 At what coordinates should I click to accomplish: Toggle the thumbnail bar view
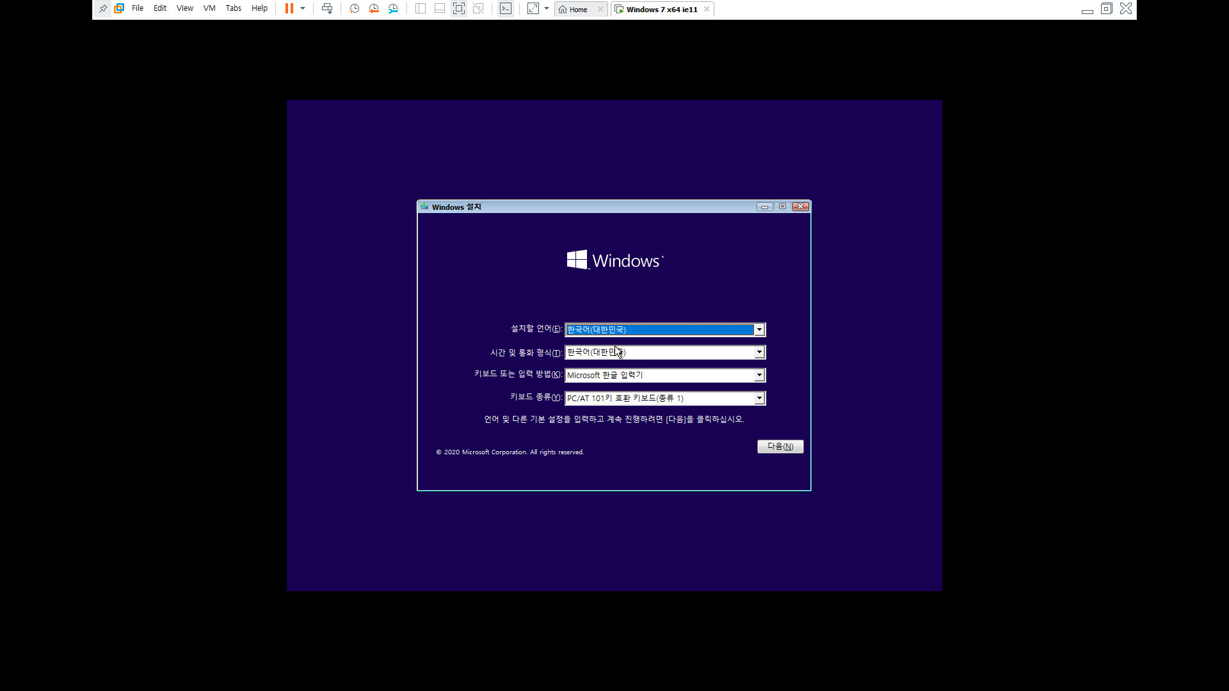[440, 9]
